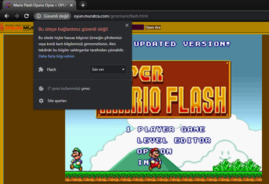The image size is (269, 184).
Task: Open a new tab with the plus button
Action: click(x=83, y=5)
